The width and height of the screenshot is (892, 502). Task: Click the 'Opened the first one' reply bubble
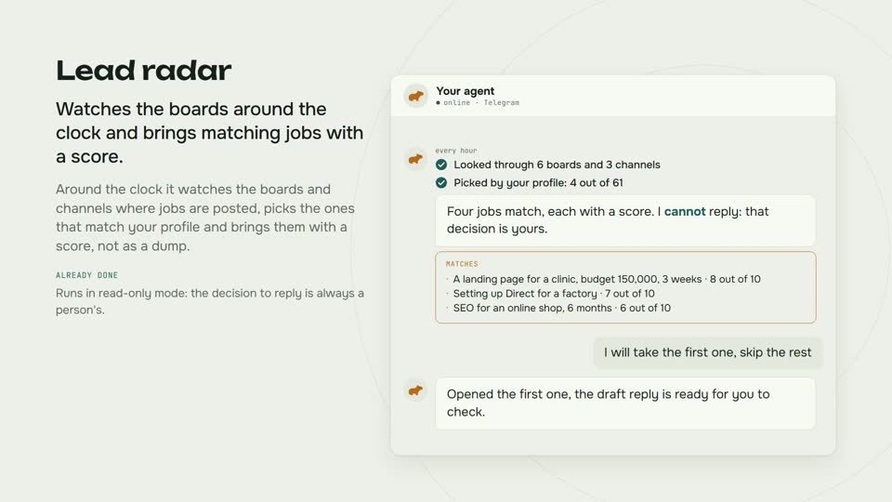tap(625, 403)
